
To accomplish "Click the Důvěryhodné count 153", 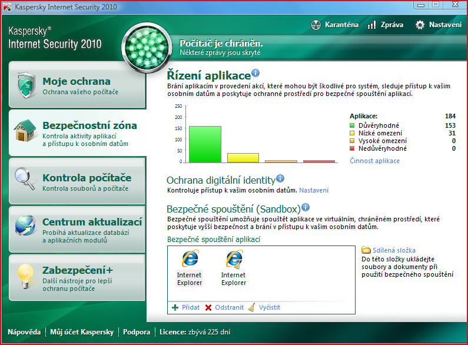I will coord(450,125).
